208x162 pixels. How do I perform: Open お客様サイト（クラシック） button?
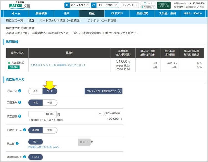click(x=164, y=5)
